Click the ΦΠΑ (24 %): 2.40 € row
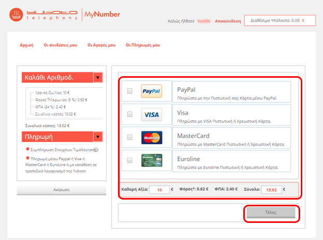 point(50,107)
